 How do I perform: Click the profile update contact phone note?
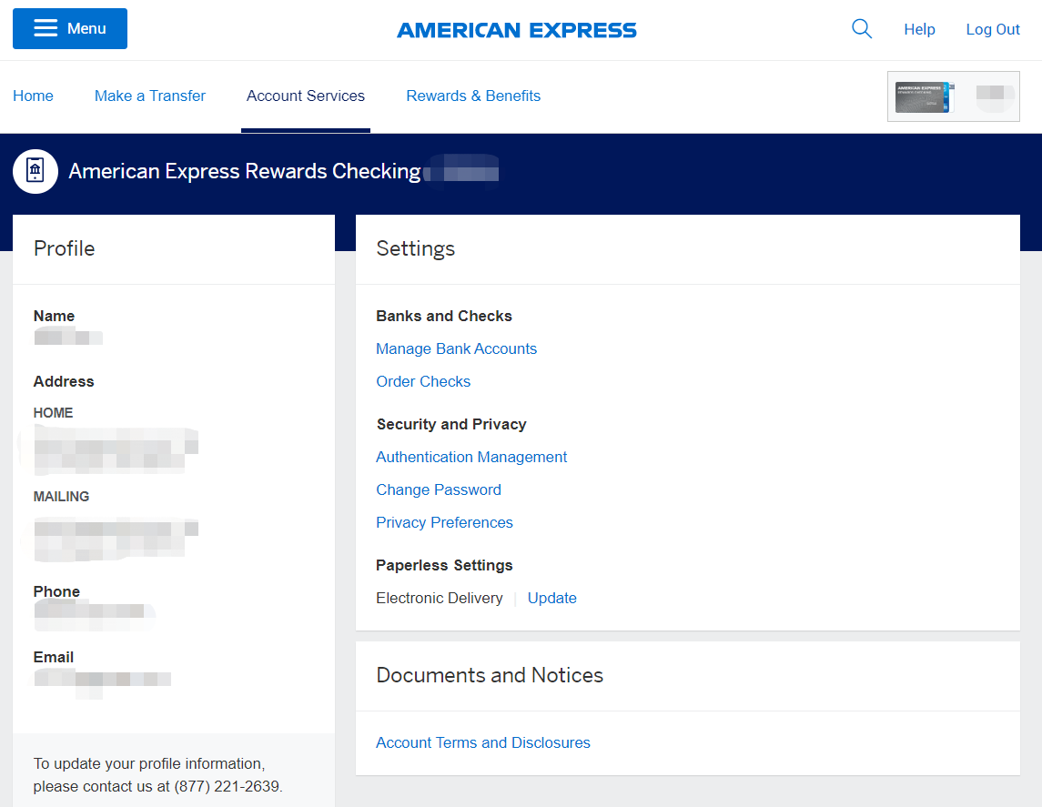tap(158, 775)
